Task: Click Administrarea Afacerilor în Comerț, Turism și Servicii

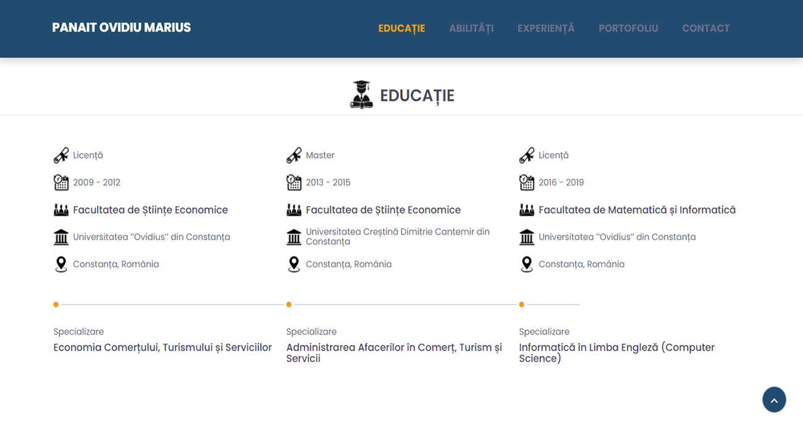Action: pyautogui.click(x=394, y=353)
